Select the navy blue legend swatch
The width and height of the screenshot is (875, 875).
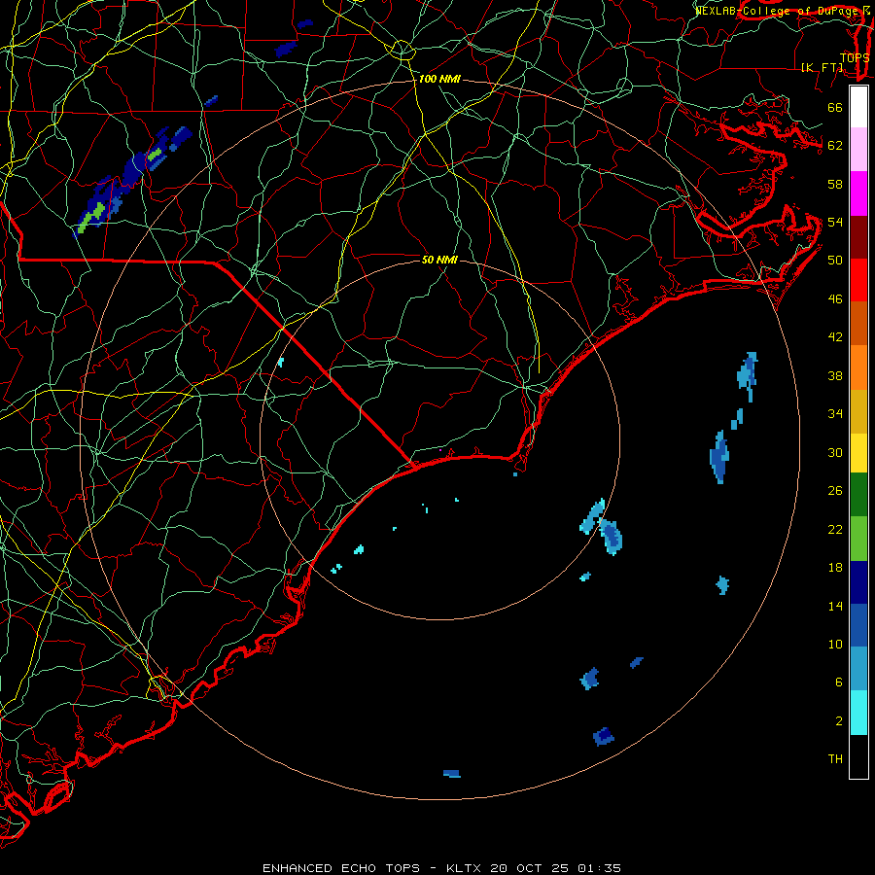[x=858, y=582]
